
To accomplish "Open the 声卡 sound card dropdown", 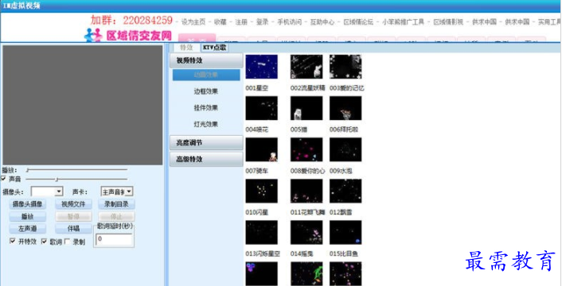I will 117,191.
